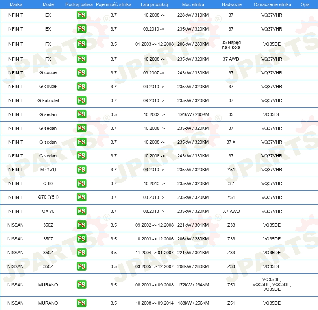
Task: Select the 08.2013 -> production date cell
Action: (154, 211)
